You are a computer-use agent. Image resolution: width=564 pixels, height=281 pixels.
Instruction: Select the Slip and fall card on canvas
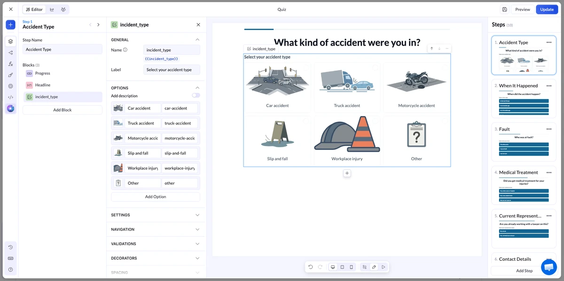coord(277,140)
